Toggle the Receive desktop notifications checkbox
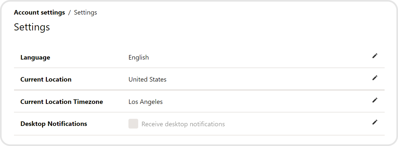Screen dimensions: 398x146 click(x=133, y=124)
